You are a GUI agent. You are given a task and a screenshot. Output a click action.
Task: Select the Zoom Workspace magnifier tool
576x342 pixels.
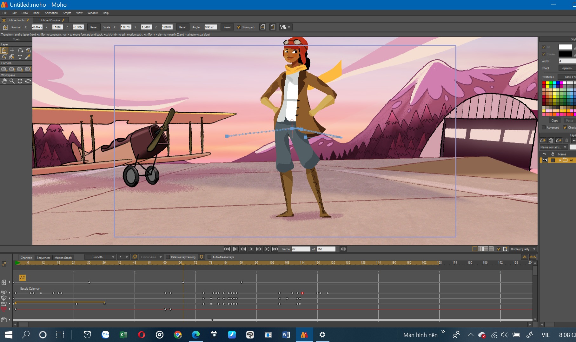point(12,81)
